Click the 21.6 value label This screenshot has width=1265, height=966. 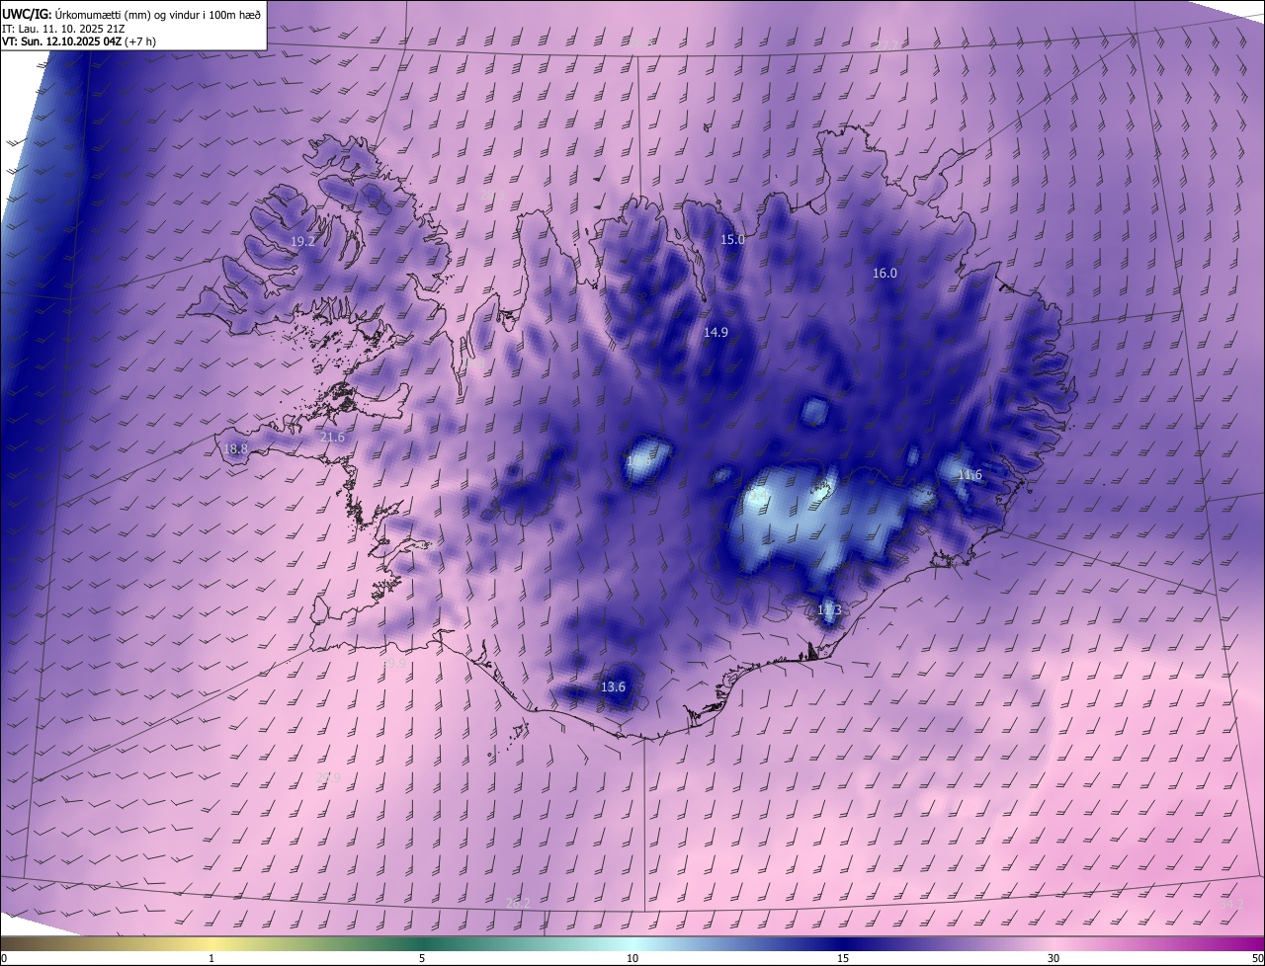pos(332,438)
